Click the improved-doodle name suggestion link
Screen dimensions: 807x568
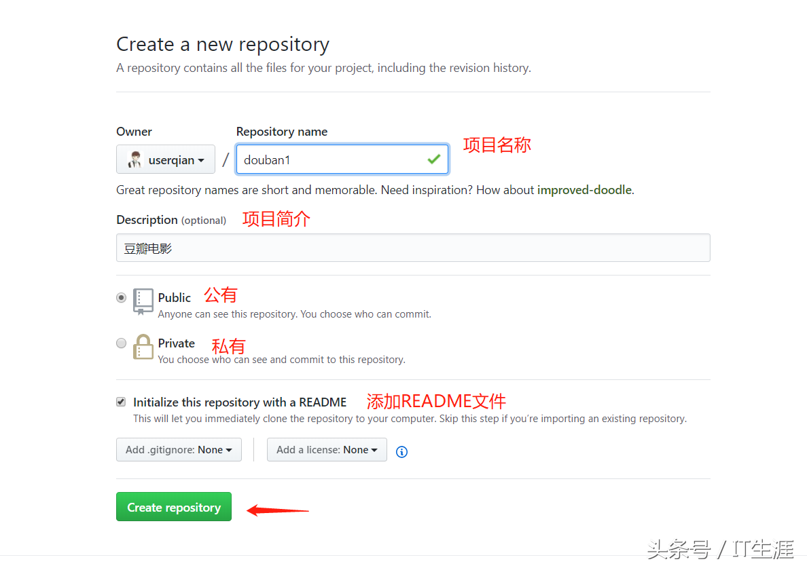(585, 190)
